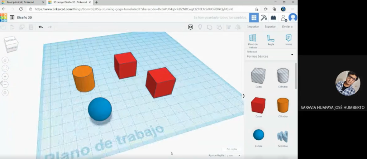Click the Exportar button

(x=270, y=26)
